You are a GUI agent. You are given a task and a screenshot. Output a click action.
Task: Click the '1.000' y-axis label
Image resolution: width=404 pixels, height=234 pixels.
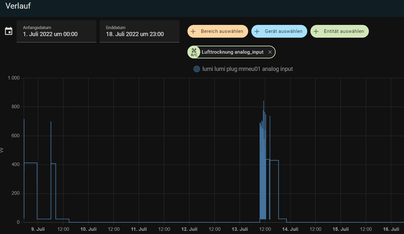[x=14, y=78]
